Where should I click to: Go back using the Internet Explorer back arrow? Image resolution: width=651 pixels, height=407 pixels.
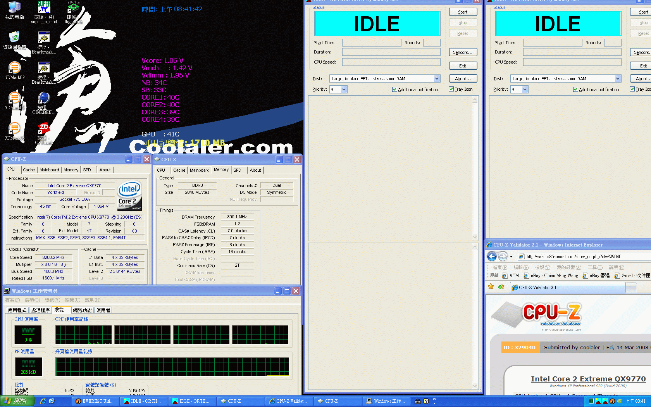[x=492, y=256]
